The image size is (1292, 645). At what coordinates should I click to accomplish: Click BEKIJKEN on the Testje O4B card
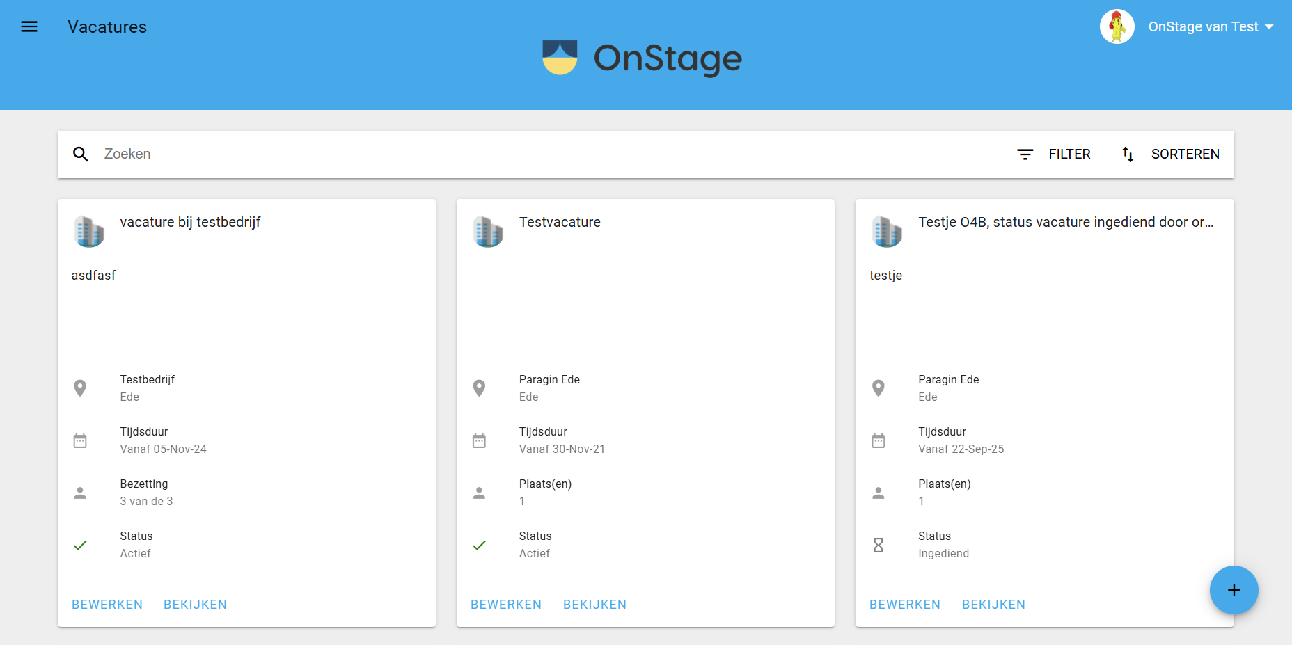tap(993, 605)
